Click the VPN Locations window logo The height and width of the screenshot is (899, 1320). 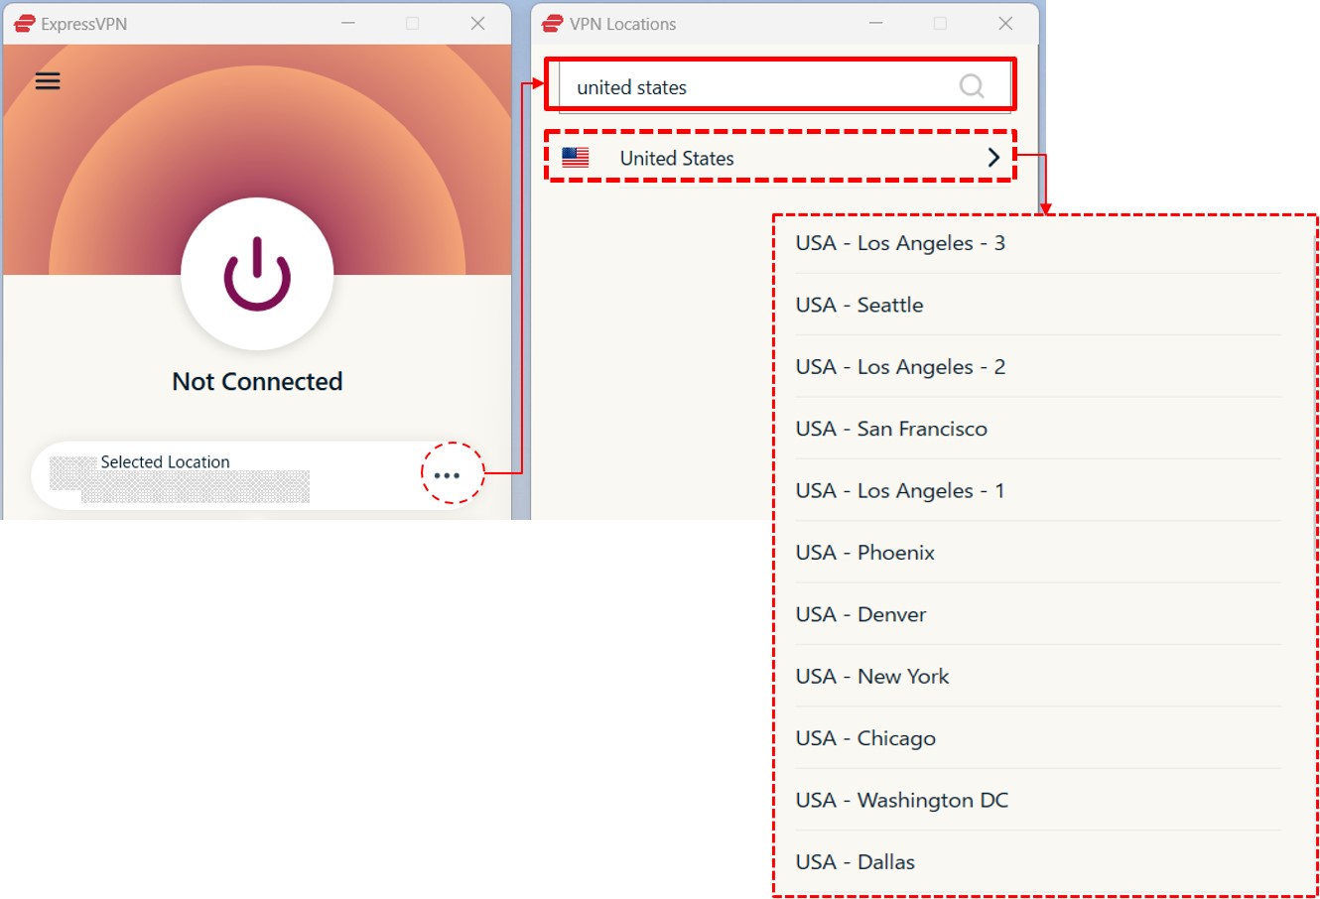(x=551, y=23)
